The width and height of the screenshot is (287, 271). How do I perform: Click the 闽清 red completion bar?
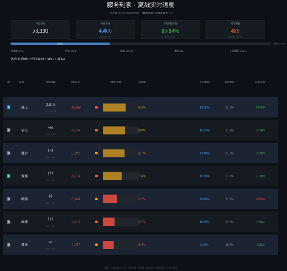[109, 222]
